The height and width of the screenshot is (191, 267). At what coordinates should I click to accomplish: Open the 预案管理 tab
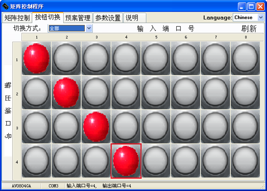[x=78, y=18]
